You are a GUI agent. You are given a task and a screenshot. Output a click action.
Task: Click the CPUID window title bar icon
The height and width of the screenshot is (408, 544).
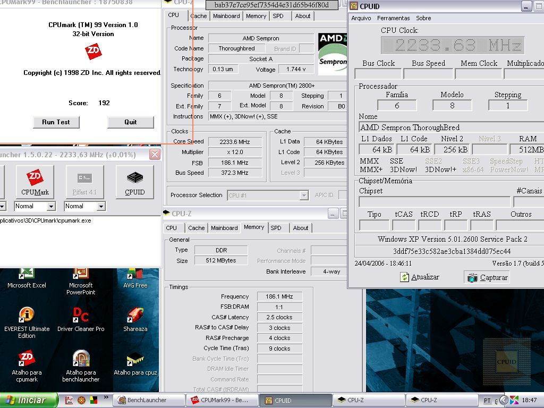click(354, 6)
